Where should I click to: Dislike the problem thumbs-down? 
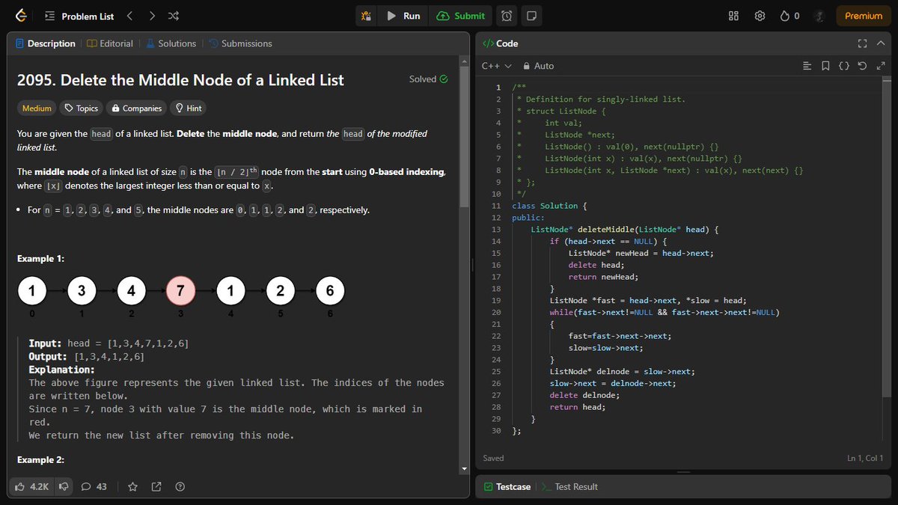64,487
